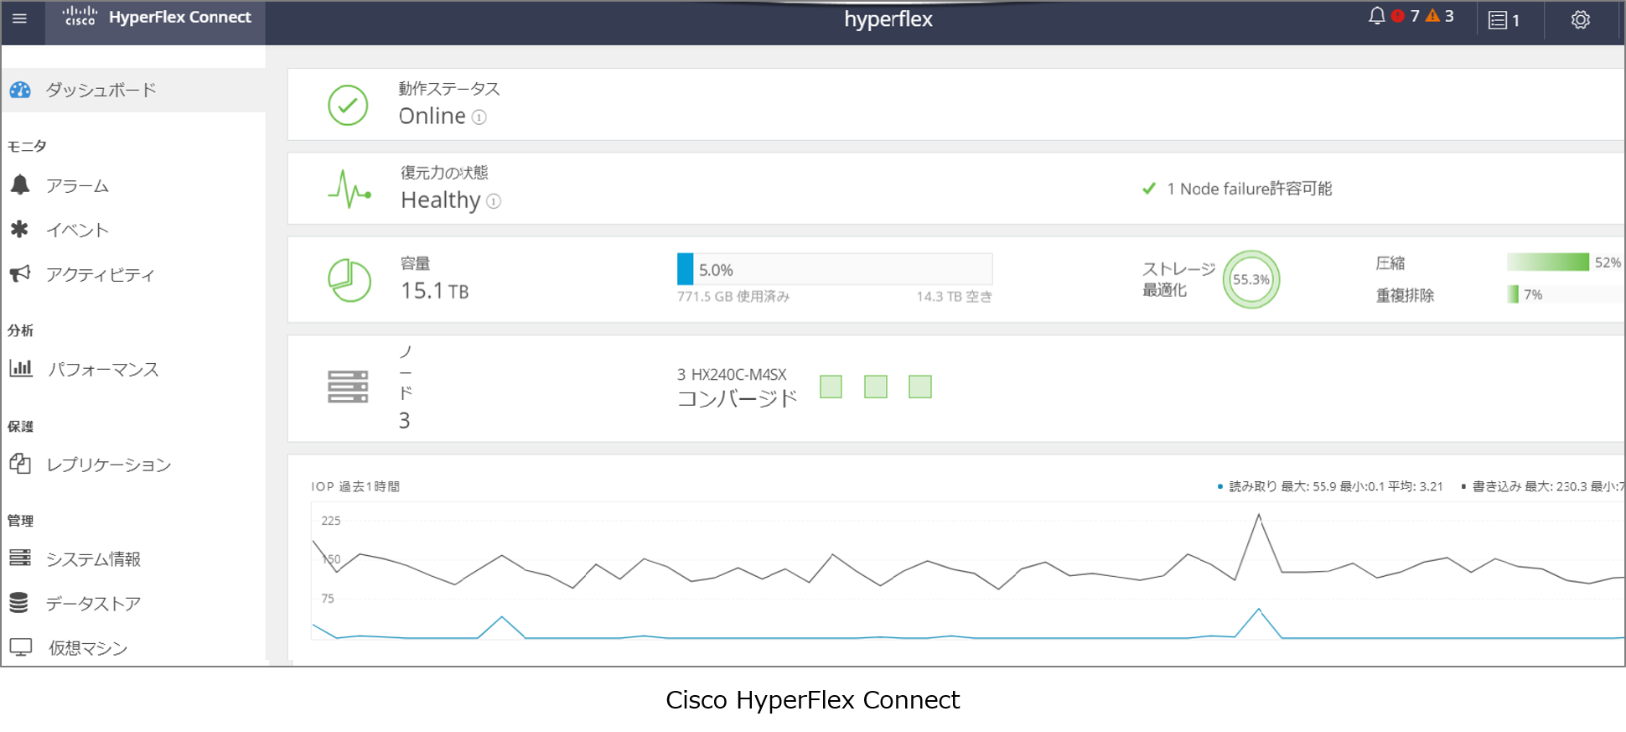Click the Online status text
Image resolution: width=1626 pixels, height=732 pixels.
pyautogui.click(x=432, y=116)
